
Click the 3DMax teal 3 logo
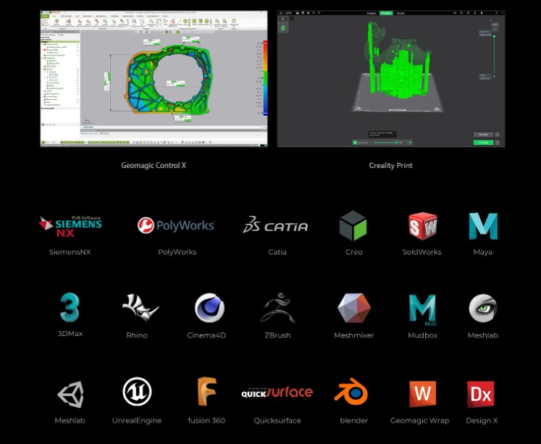[x=70, y=307]
